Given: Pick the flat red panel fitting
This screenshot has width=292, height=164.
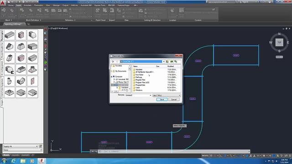Looking at the screenshot, I should click(x=32, y=81).
